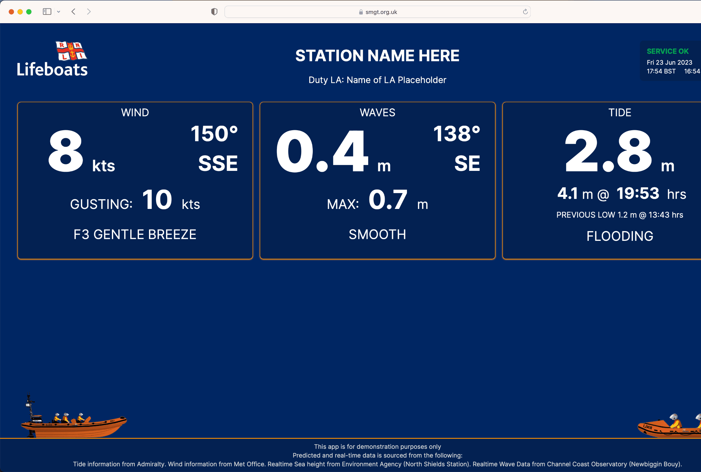
Task: Select the WIND panel heading
Action: [x=135, y=113]
